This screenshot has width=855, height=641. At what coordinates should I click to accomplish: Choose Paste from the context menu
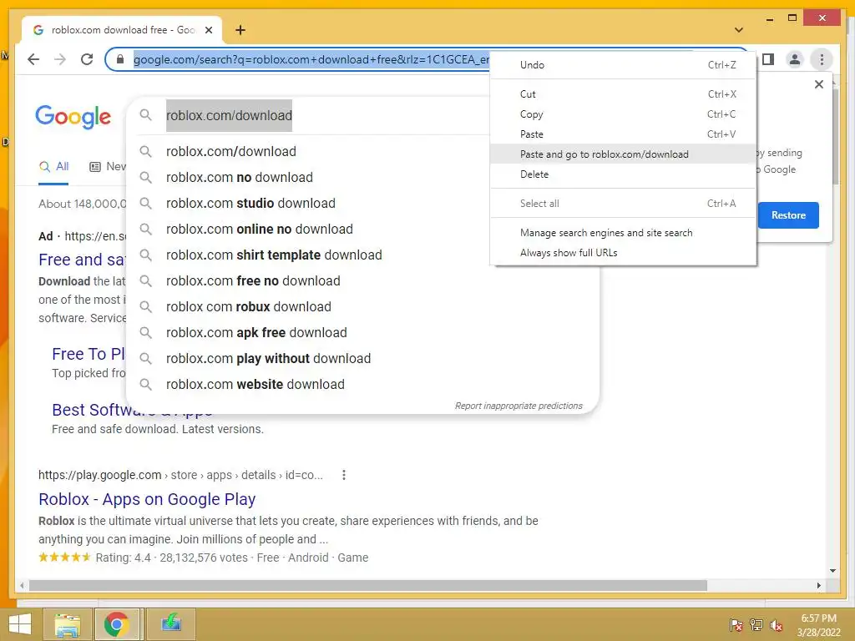coord(623,134)
